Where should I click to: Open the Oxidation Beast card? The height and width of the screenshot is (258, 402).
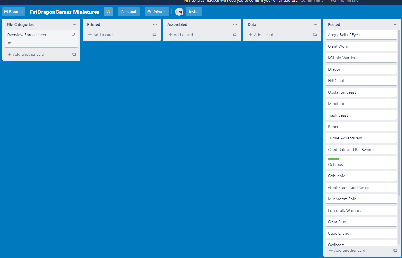pyautogui.click(x=361, y=92)
